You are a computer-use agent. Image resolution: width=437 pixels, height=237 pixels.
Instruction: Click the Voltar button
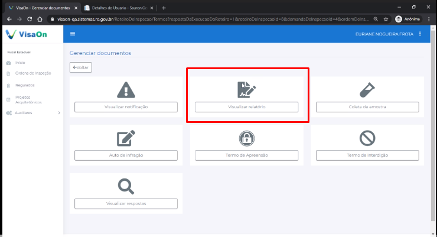(x=81, y=67)
